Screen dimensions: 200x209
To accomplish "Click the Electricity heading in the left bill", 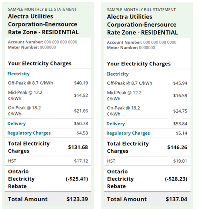I will point(18,74).
